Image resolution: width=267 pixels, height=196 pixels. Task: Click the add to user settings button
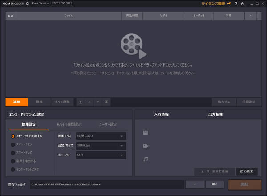(214, 171)
